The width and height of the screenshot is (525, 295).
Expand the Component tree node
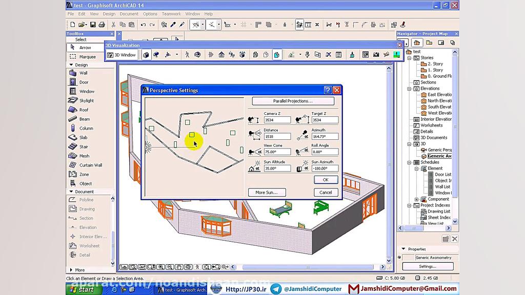point(416,199)
